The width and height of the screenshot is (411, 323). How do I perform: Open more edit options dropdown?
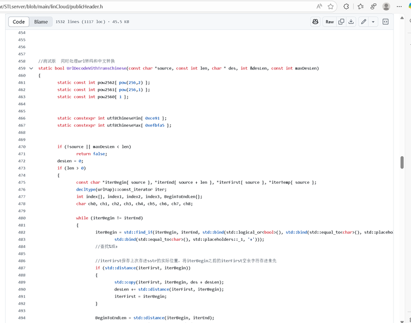pyautogui.click(x=373, y=22)
